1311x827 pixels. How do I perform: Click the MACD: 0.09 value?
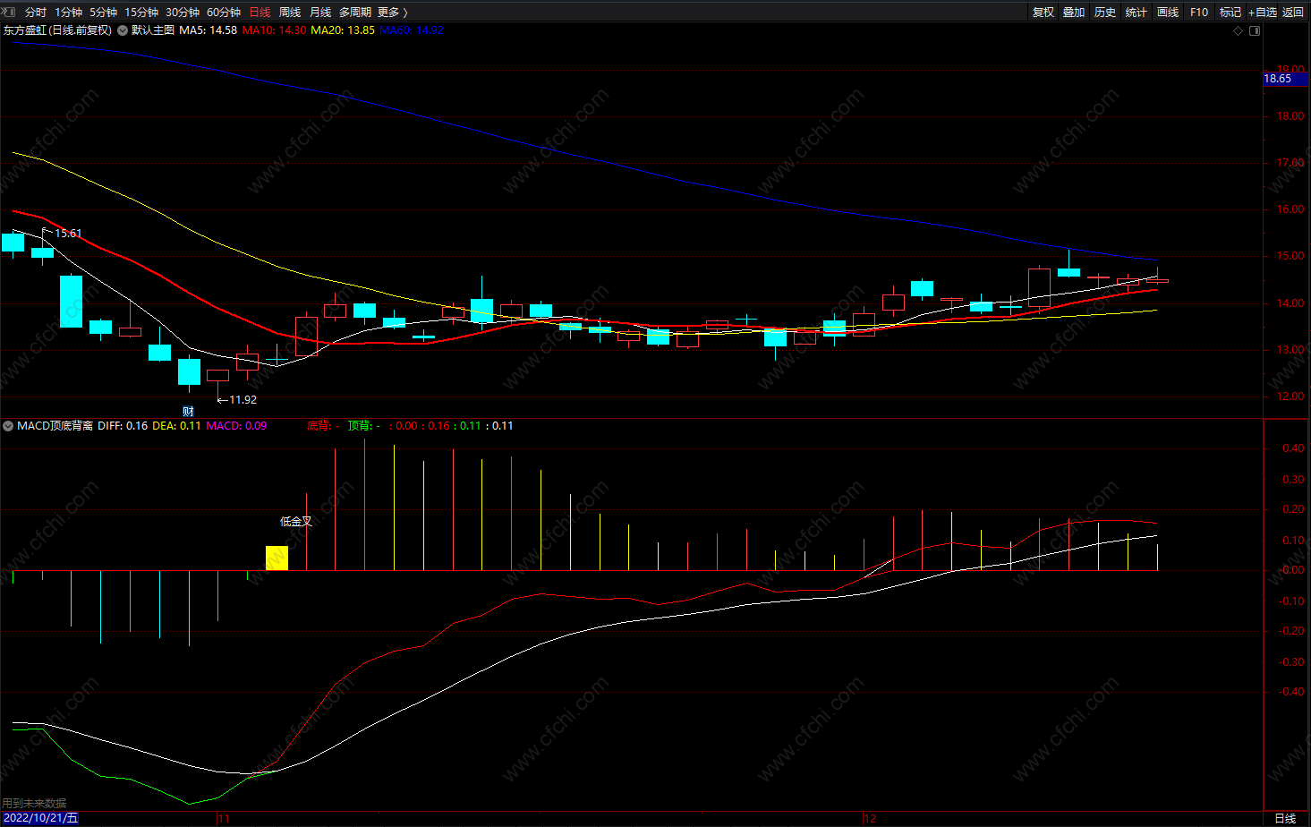[x=236, y=426]
